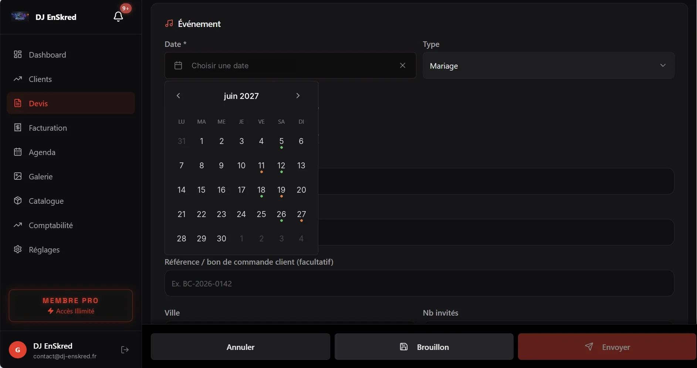697x368 pixels.
Task: Click the Réglages gear icon
Action: tap(18, 249)
